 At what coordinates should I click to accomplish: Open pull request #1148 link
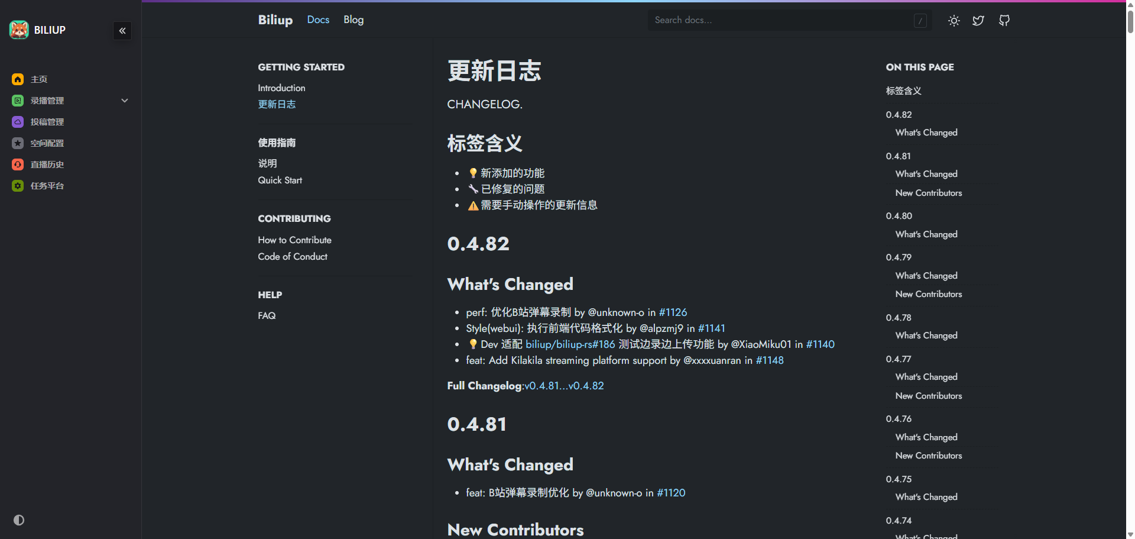[770, 360]
